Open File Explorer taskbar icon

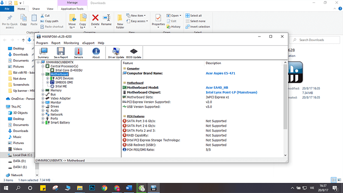[80, 188]
